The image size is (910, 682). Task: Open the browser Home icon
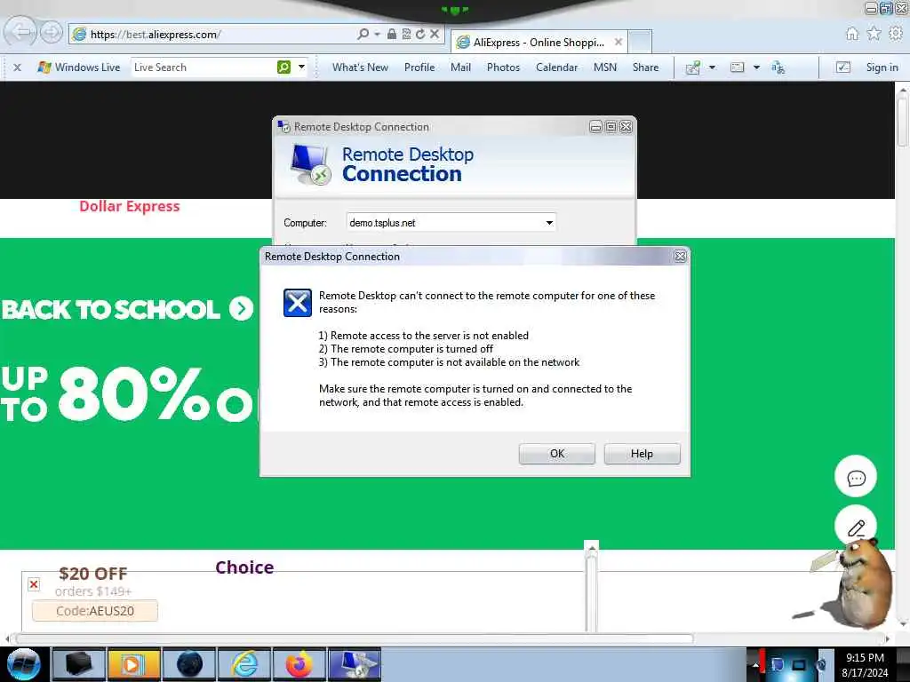852,34
